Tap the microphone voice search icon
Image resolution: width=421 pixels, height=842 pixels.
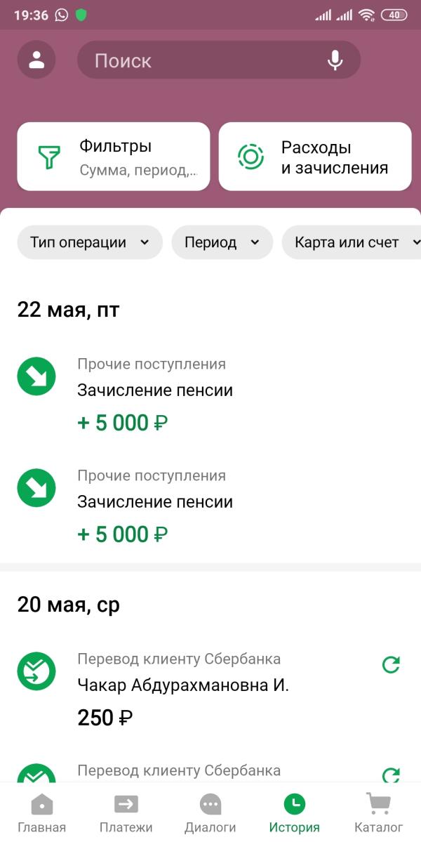coord(335,60)
